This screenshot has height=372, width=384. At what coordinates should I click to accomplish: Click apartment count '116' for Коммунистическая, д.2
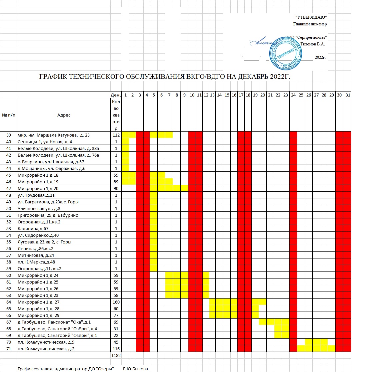116,349
